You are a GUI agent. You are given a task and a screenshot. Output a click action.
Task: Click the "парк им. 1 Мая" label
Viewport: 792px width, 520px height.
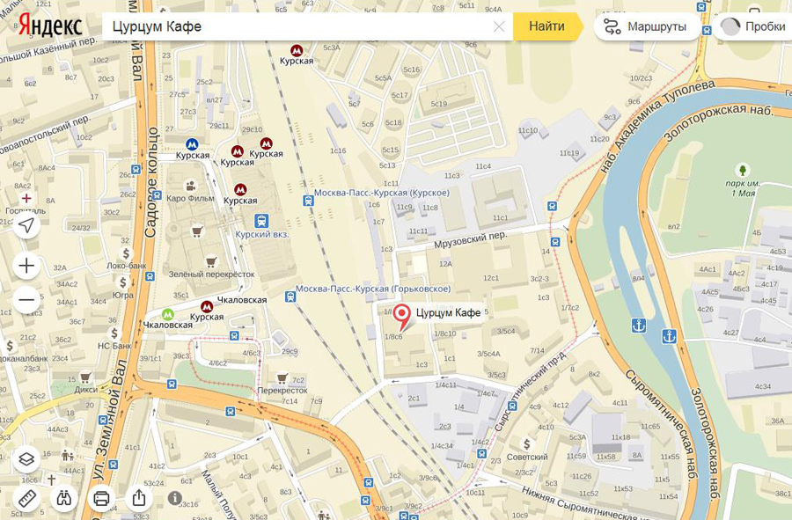point(743,188)
